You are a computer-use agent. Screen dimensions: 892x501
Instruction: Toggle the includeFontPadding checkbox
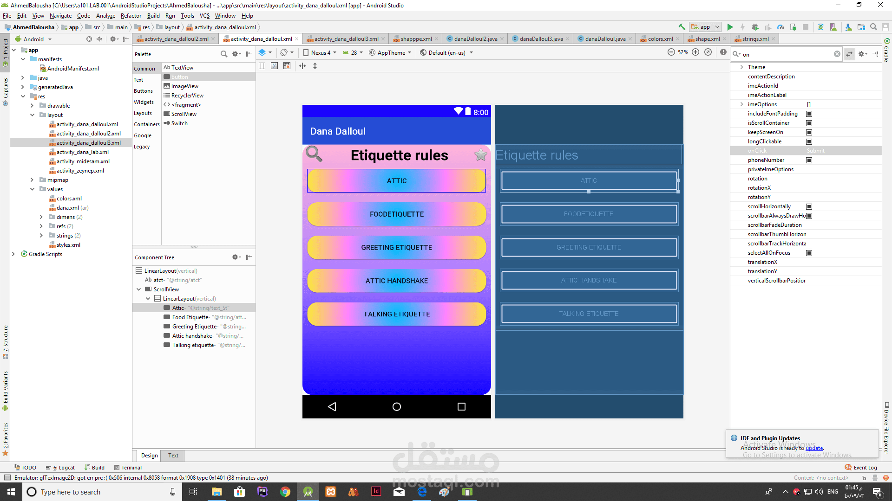809,114
